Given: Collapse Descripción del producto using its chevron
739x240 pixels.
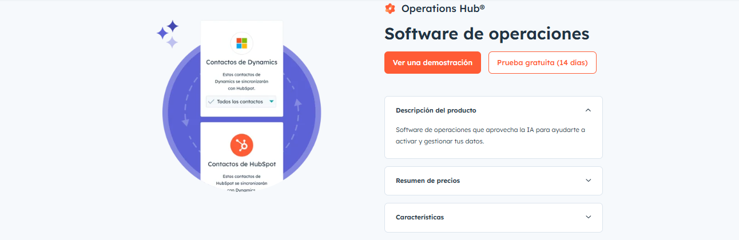Looking at the screenshot, I should pyautogui.click(x=588, y=110).
